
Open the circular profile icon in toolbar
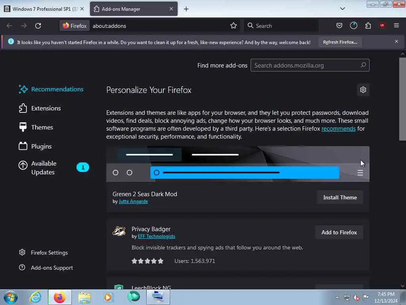tap(354, 25)
